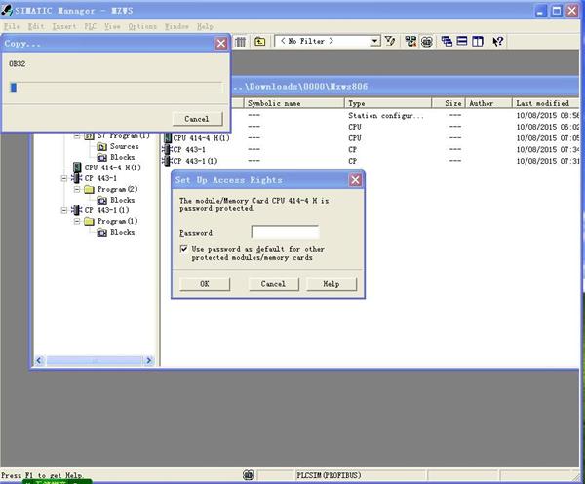Screen dimensions: 585x484
Task: Click CP 443-1 module icon in tree
Action: pyautogui.click(x=77, y=178)
